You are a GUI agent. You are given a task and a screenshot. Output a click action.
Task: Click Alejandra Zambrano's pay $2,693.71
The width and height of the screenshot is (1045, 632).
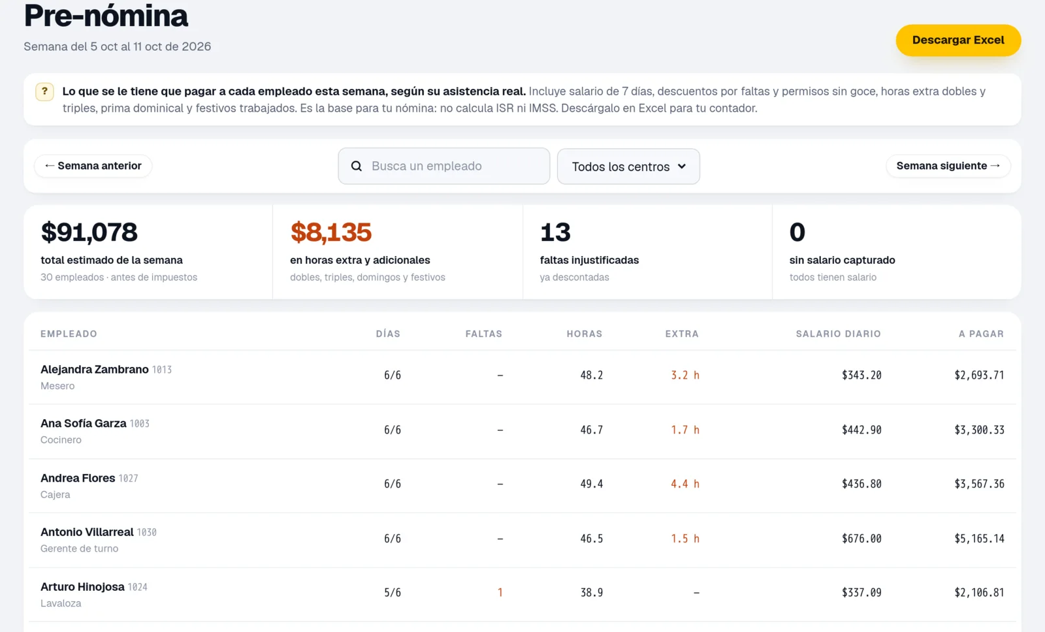coord(979,375)
